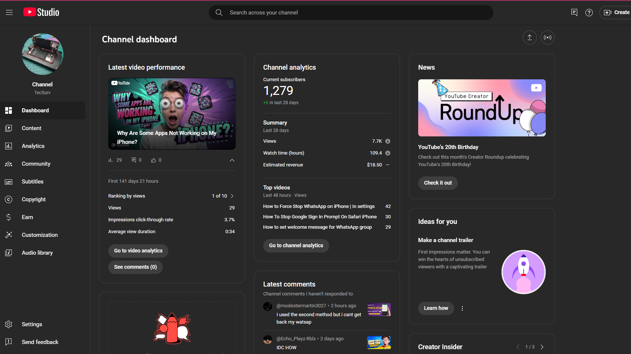The image size is (631, 354).
Task: Click the Create button
Action: pyautogui.click(x=616, y=13)
